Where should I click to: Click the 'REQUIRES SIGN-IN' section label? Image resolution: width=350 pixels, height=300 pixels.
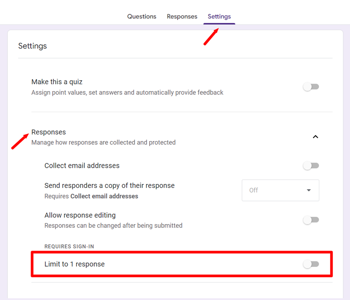(69, 247)
